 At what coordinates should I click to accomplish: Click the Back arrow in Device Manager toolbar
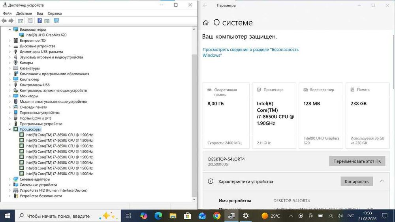(4, 21)
